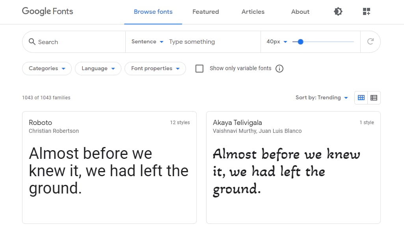Open the Sentence preview type dropdown
This screenshot has height=229, width=404.
click(x=147, y=41)
